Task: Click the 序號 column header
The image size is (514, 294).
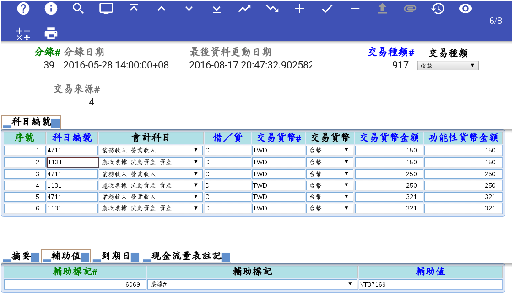Action: (25, 138)
